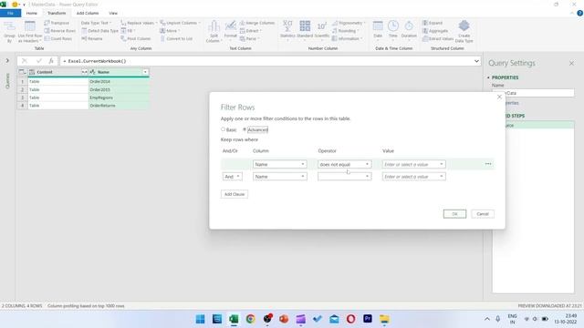Switch to the View tab
584x328 pixels.
pos(113,13)
